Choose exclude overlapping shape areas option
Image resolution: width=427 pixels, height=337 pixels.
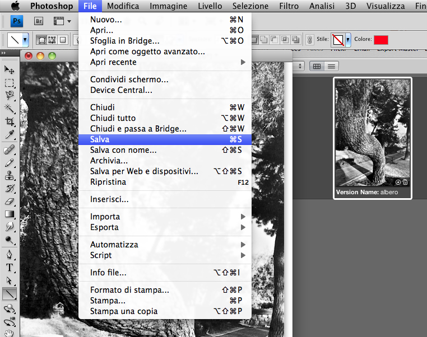point(295,40)
